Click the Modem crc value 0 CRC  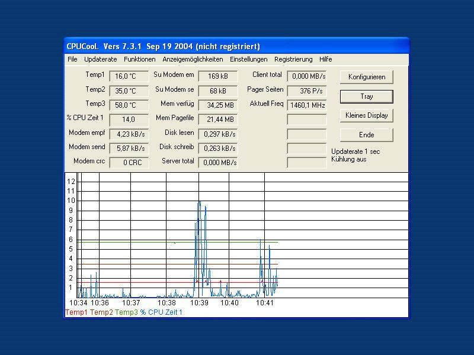[129, 162]
